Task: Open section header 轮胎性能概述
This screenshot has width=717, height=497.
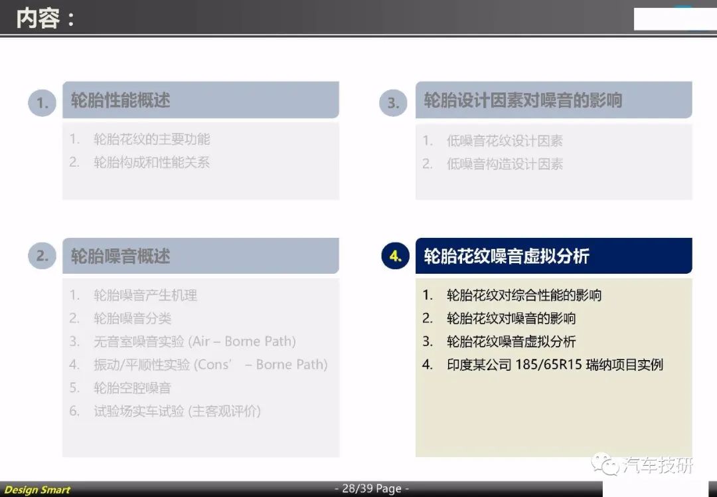Action: click(200, 100)
